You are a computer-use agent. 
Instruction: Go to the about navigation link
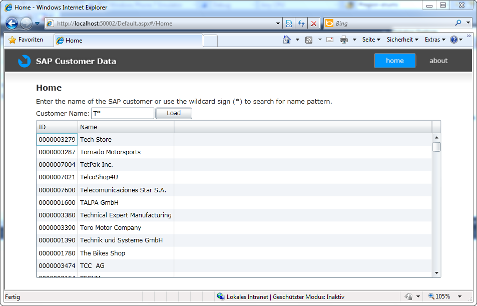coord(438,61)
